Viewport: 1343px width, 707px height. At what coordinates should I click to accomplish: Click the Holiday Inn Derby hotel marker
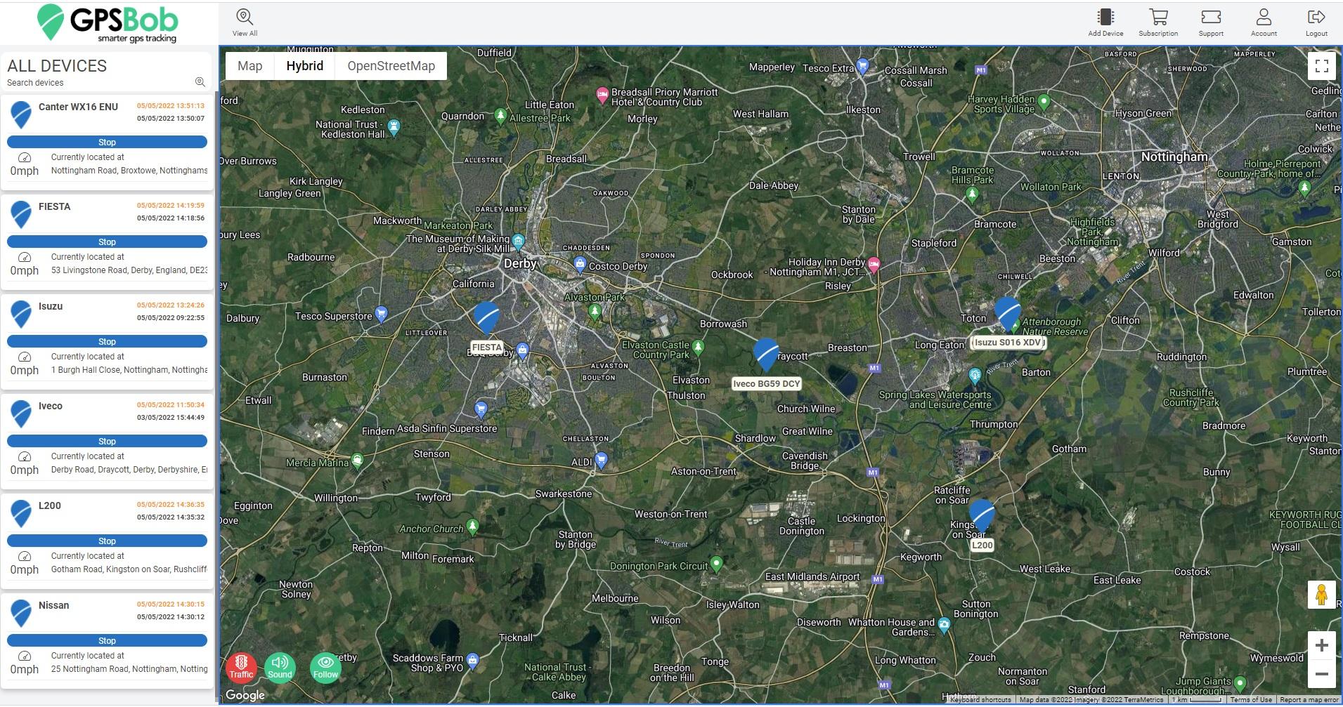(874, 264)
